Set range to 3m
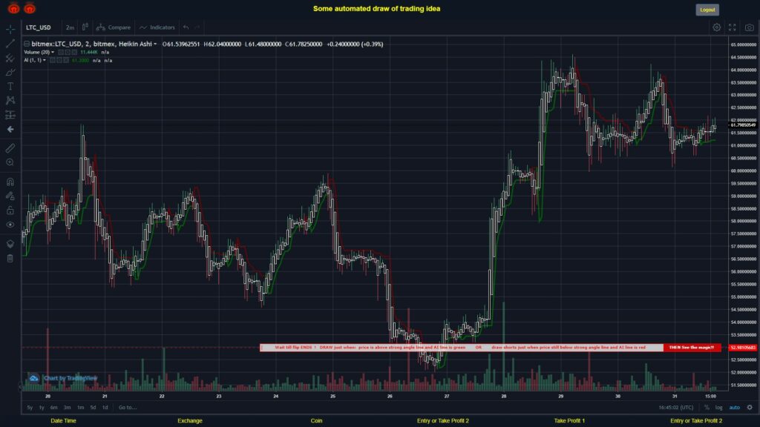Viewport: 760px width, 427px height. 68,408
